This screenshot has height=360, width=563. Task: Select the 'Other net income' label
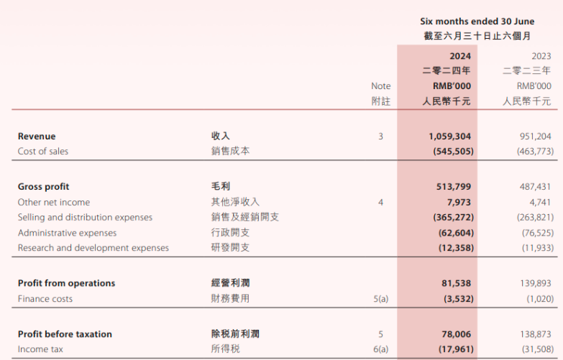54,203
